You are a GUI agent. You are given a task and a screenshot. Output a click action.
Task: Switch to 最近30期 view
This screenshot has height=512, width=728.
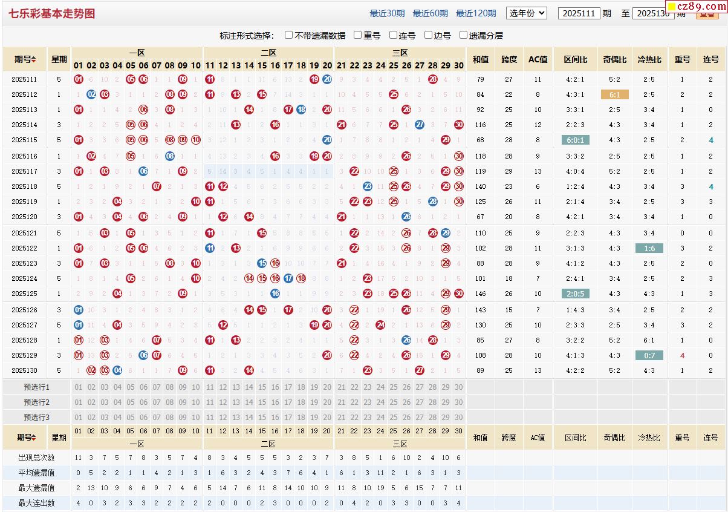coord(387,13)
